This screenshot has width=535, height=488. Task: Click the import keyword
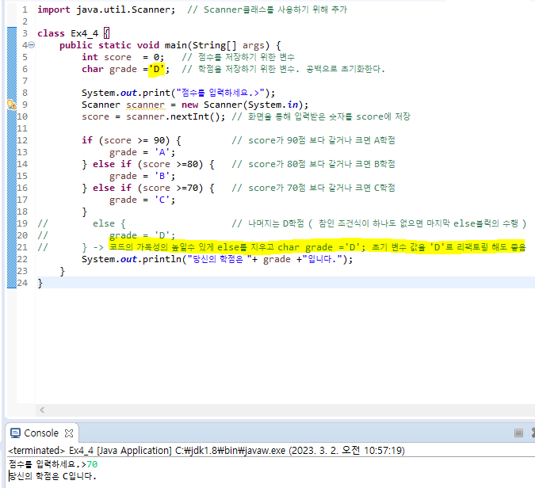click(54, 10)
